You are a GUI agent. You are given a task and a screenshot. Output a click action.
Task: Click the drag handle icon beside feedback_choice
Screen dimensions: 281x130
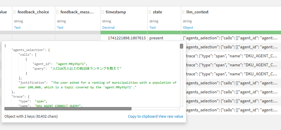(15, 12)
